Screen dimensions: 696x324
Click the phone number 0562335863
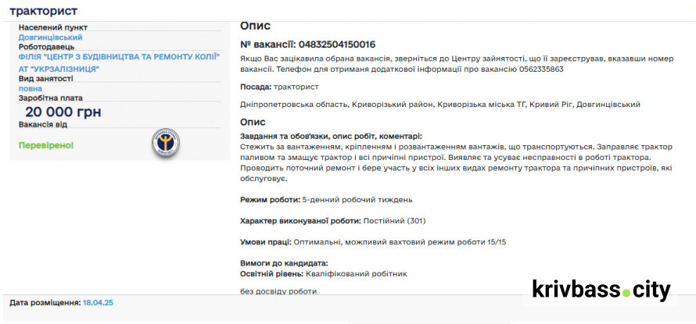coord(541,69)
